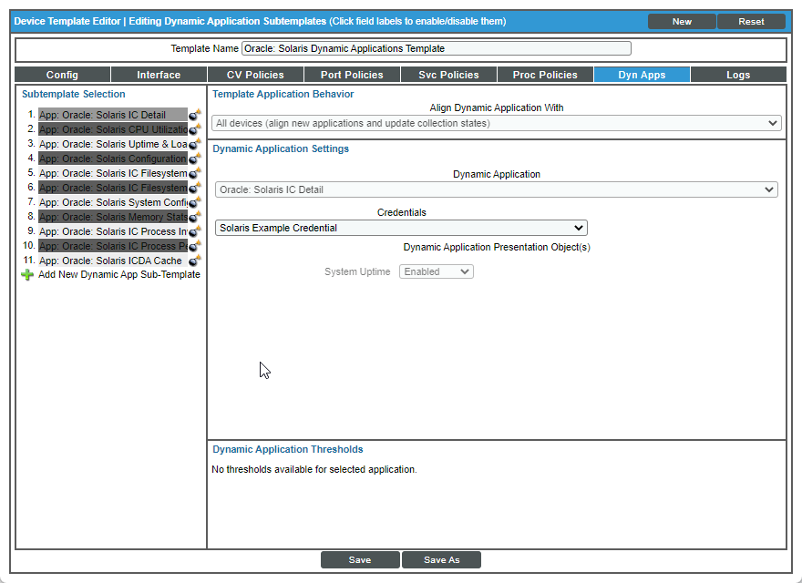Open System Uptime Enabled dropdown

point(437,271)
